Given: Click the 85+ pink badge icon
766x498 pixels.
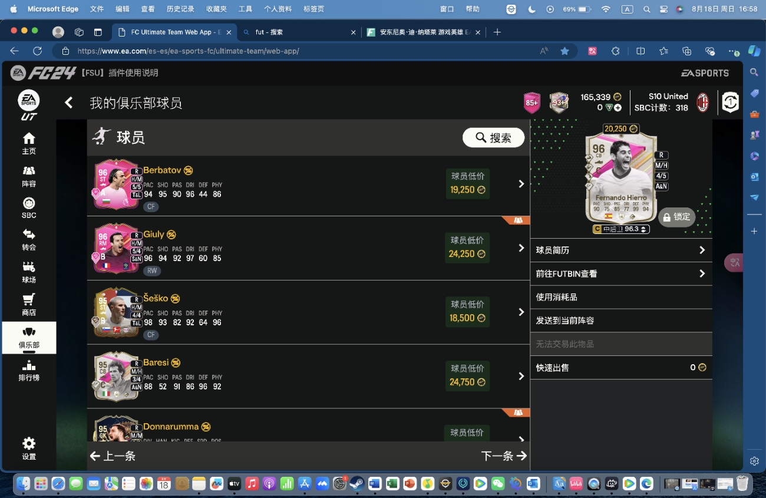Looking at the screenshot, I should [532, 103].
